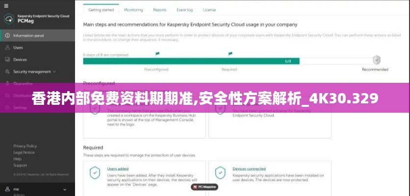Viewport: 410px width, 196px height.
Task: Switch to the Monitoring tab
Action: coord(133,10)
